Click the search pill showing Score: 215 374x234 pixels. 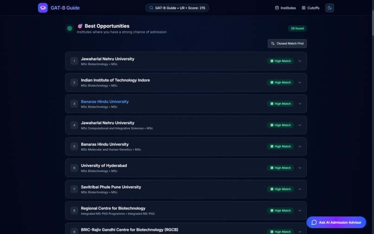coord(177,8)
